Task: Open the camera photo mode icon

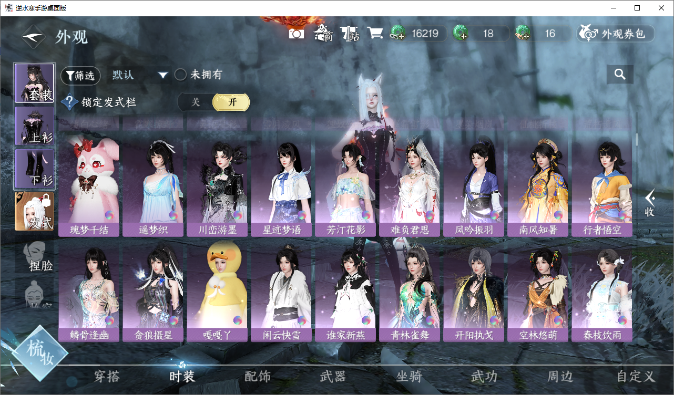Action: (x=297, y=34)
